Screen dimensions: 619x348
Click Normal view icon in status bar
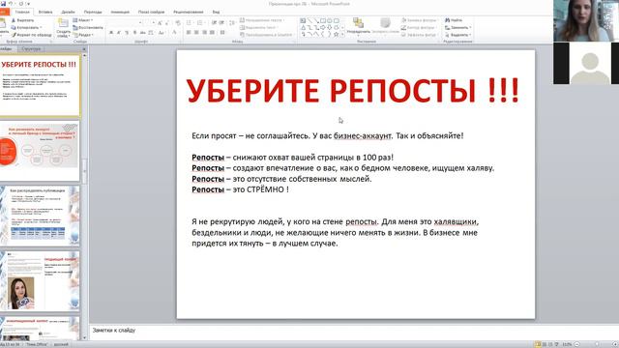coord(538,344)
